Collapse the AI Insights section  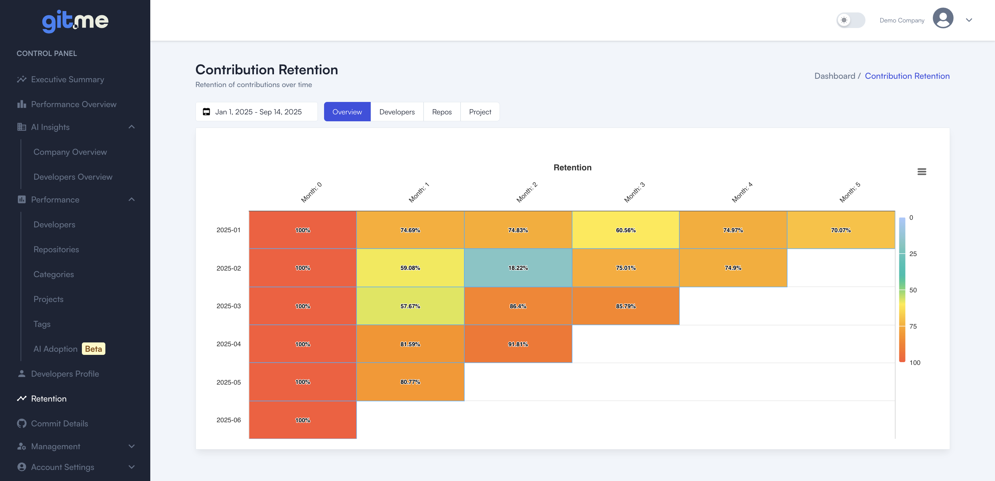tap(131, 127)
